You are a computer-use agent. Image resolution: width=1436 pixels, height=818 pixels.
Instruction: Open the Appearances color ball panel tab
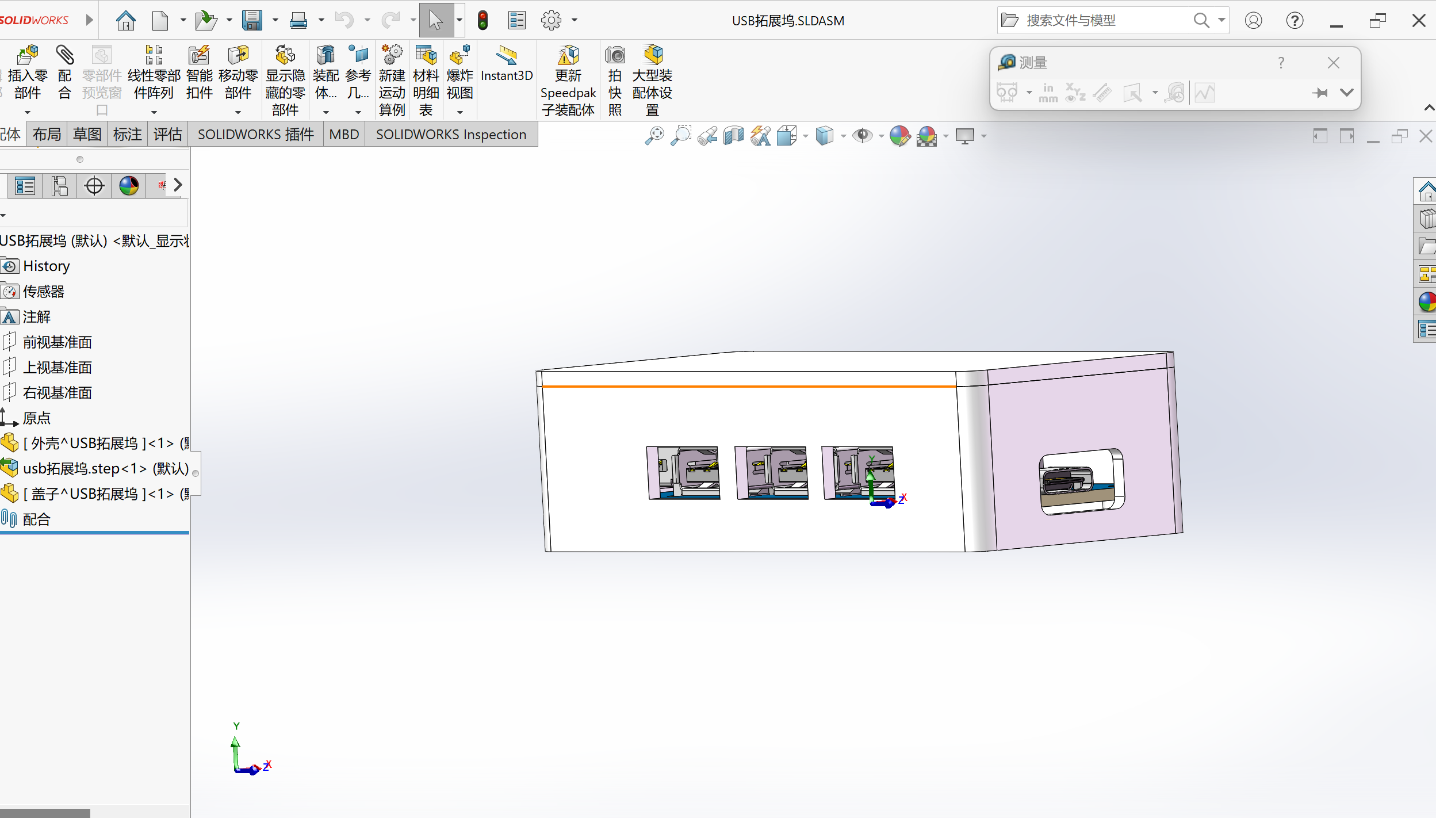point(129,186)
